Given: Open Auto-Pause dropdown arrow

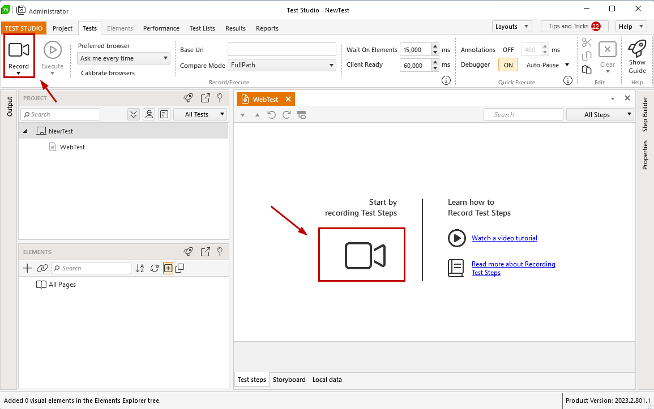Looking at the screenshot, I should (x=567, y=65).
